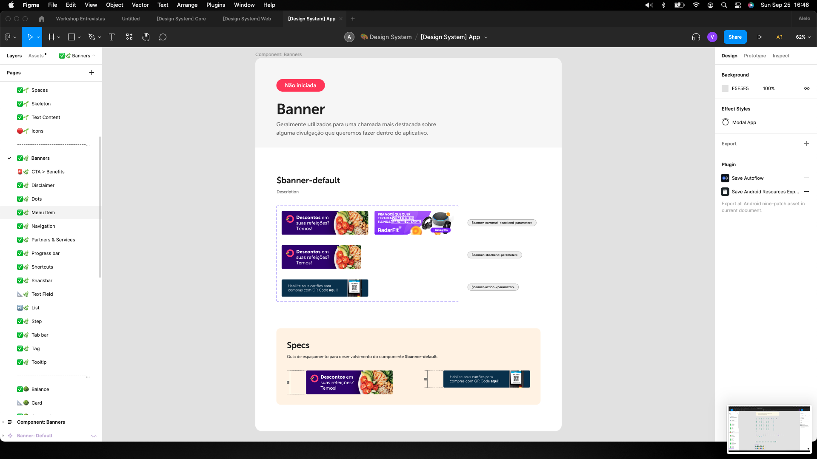Remove Save Autoflow plugin entry
817x459 pixels.
[806, 178]
